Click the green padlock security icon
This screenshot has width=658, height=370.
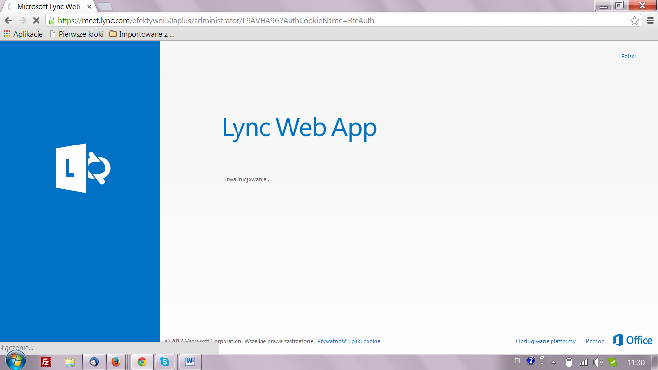tap(52, 21)
